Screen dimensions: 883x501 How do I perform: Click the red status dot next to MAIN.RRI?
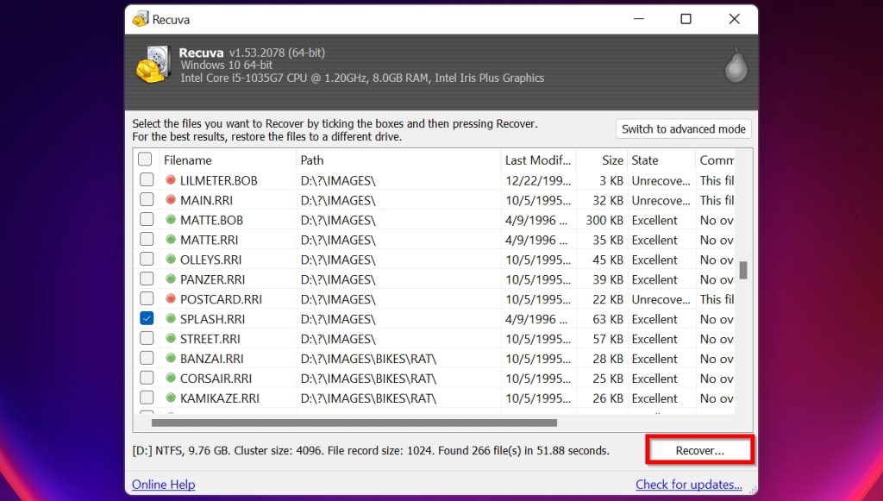pos(171,200)
